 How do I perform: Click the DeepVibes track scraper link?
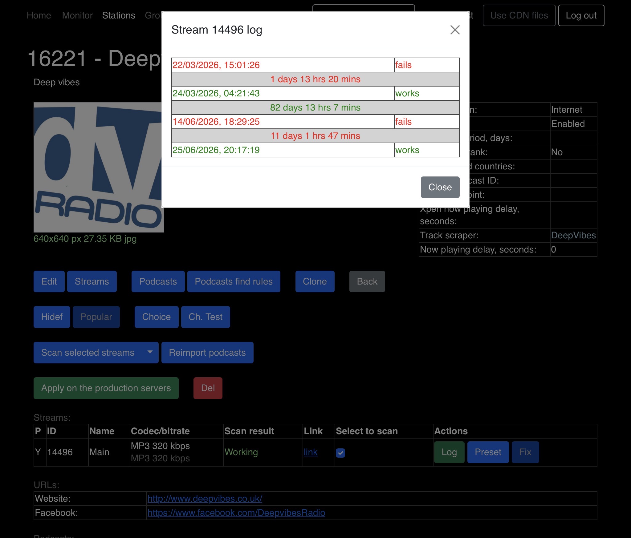(x=573, y=235)
